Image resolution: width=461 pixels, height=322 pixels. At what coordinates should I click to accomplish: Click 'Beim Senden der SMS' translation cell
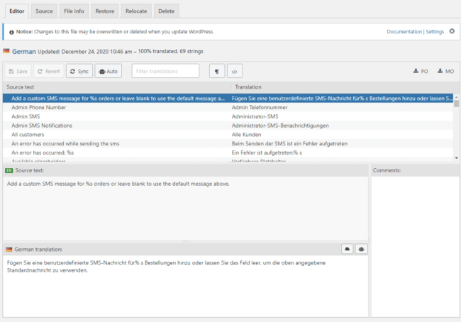coord(289,144)
